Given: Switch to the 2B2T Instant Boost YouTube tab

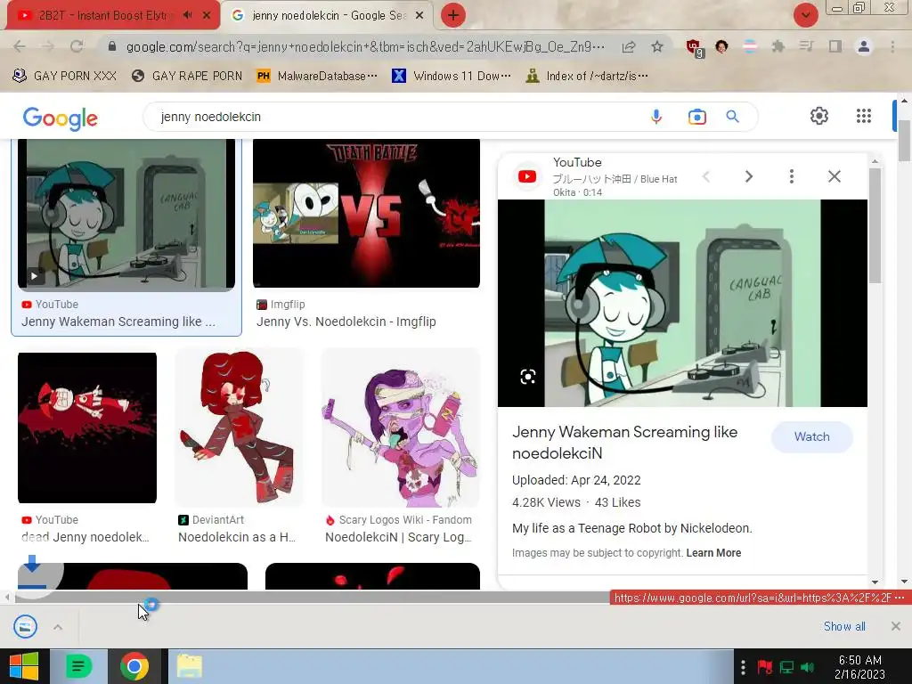Looking at the screenshot, I should pyautogui.click(x=105, y=16).
